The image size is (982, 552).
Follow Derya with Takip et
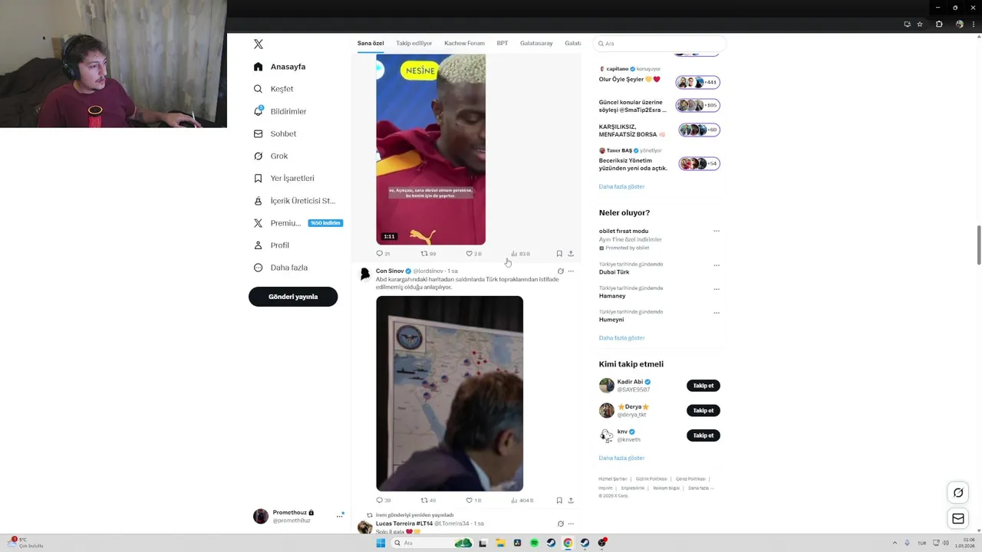coord(703,410)
